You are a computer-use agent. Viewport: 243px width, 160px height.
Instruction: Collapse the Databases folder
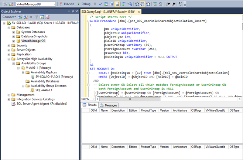click(9, 28)
